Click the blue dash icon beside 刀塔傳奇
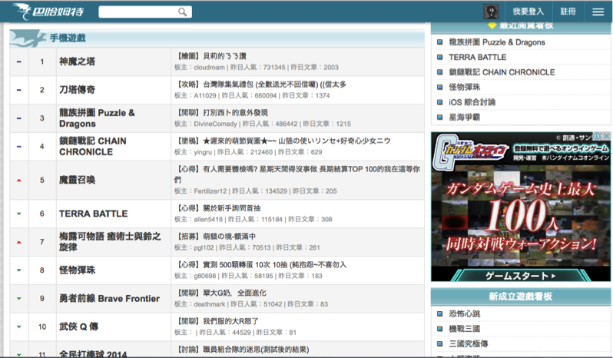This screenshot has height=358, width=613. pyautogui.click(x=18, y=90)
